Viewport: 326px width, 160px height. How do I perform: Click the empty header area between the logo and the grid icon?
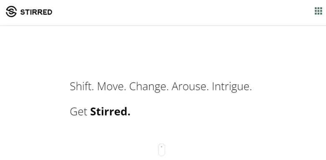(183, 12)
